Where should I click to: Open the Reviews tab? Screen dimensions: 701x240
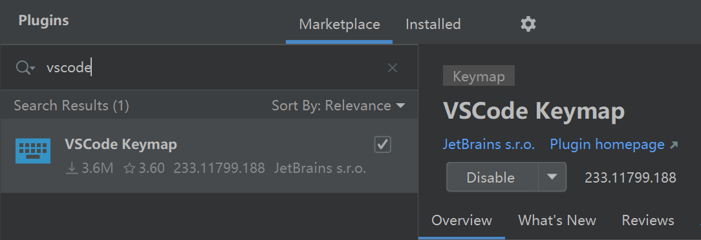(x=648, y=221)
